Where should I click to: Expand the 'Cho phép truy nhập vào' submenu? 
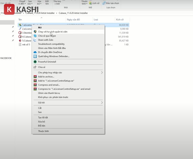point(102,72)
